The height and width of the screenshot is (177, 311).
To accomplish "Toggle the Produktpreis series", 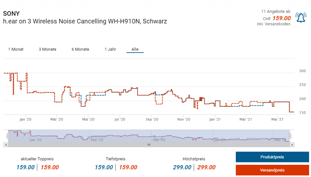I will tap(272, 157).
